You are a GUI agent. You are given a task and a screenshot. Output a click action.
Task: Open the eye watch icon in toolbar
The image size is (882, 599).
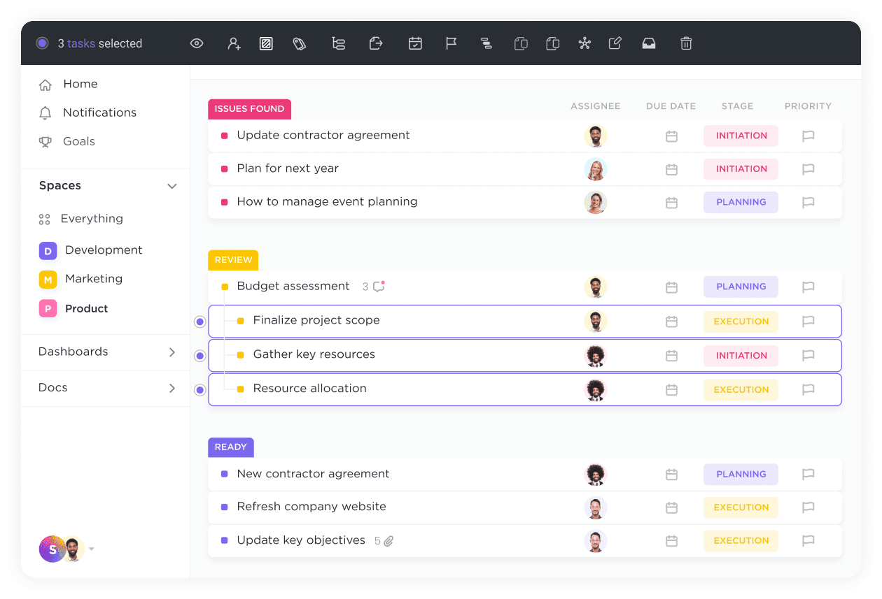pyautogui.click(x=197, y=43)
